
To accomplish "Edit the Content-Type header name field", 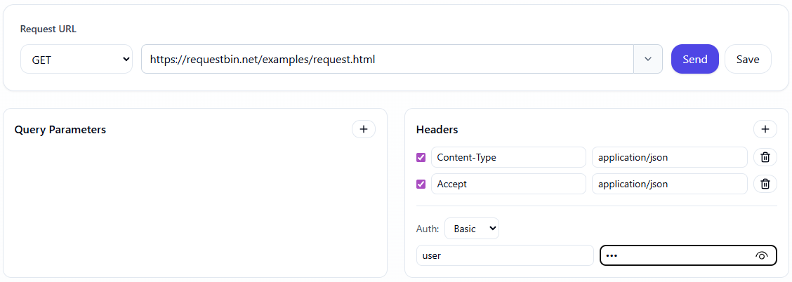I will point(508,158).
